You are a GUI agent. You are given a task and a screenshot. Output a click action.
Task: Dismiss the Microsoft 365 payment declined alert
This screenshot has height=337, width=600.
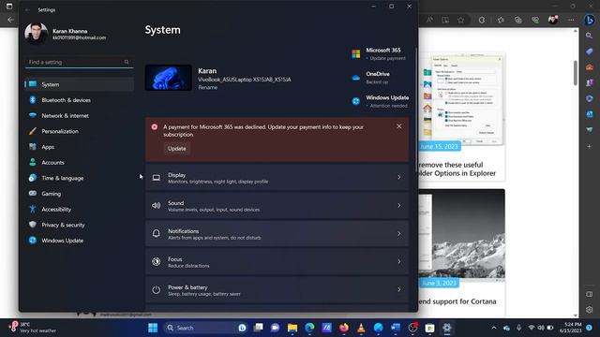coord(399,126)
